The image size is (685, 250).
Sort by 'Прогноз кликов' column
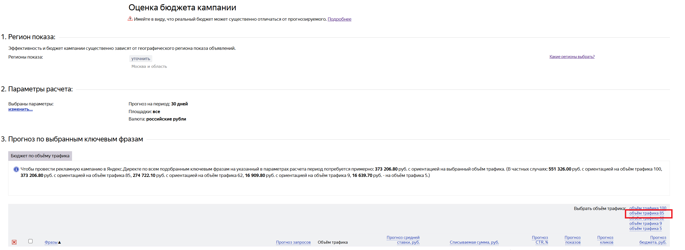pos(605,240)
